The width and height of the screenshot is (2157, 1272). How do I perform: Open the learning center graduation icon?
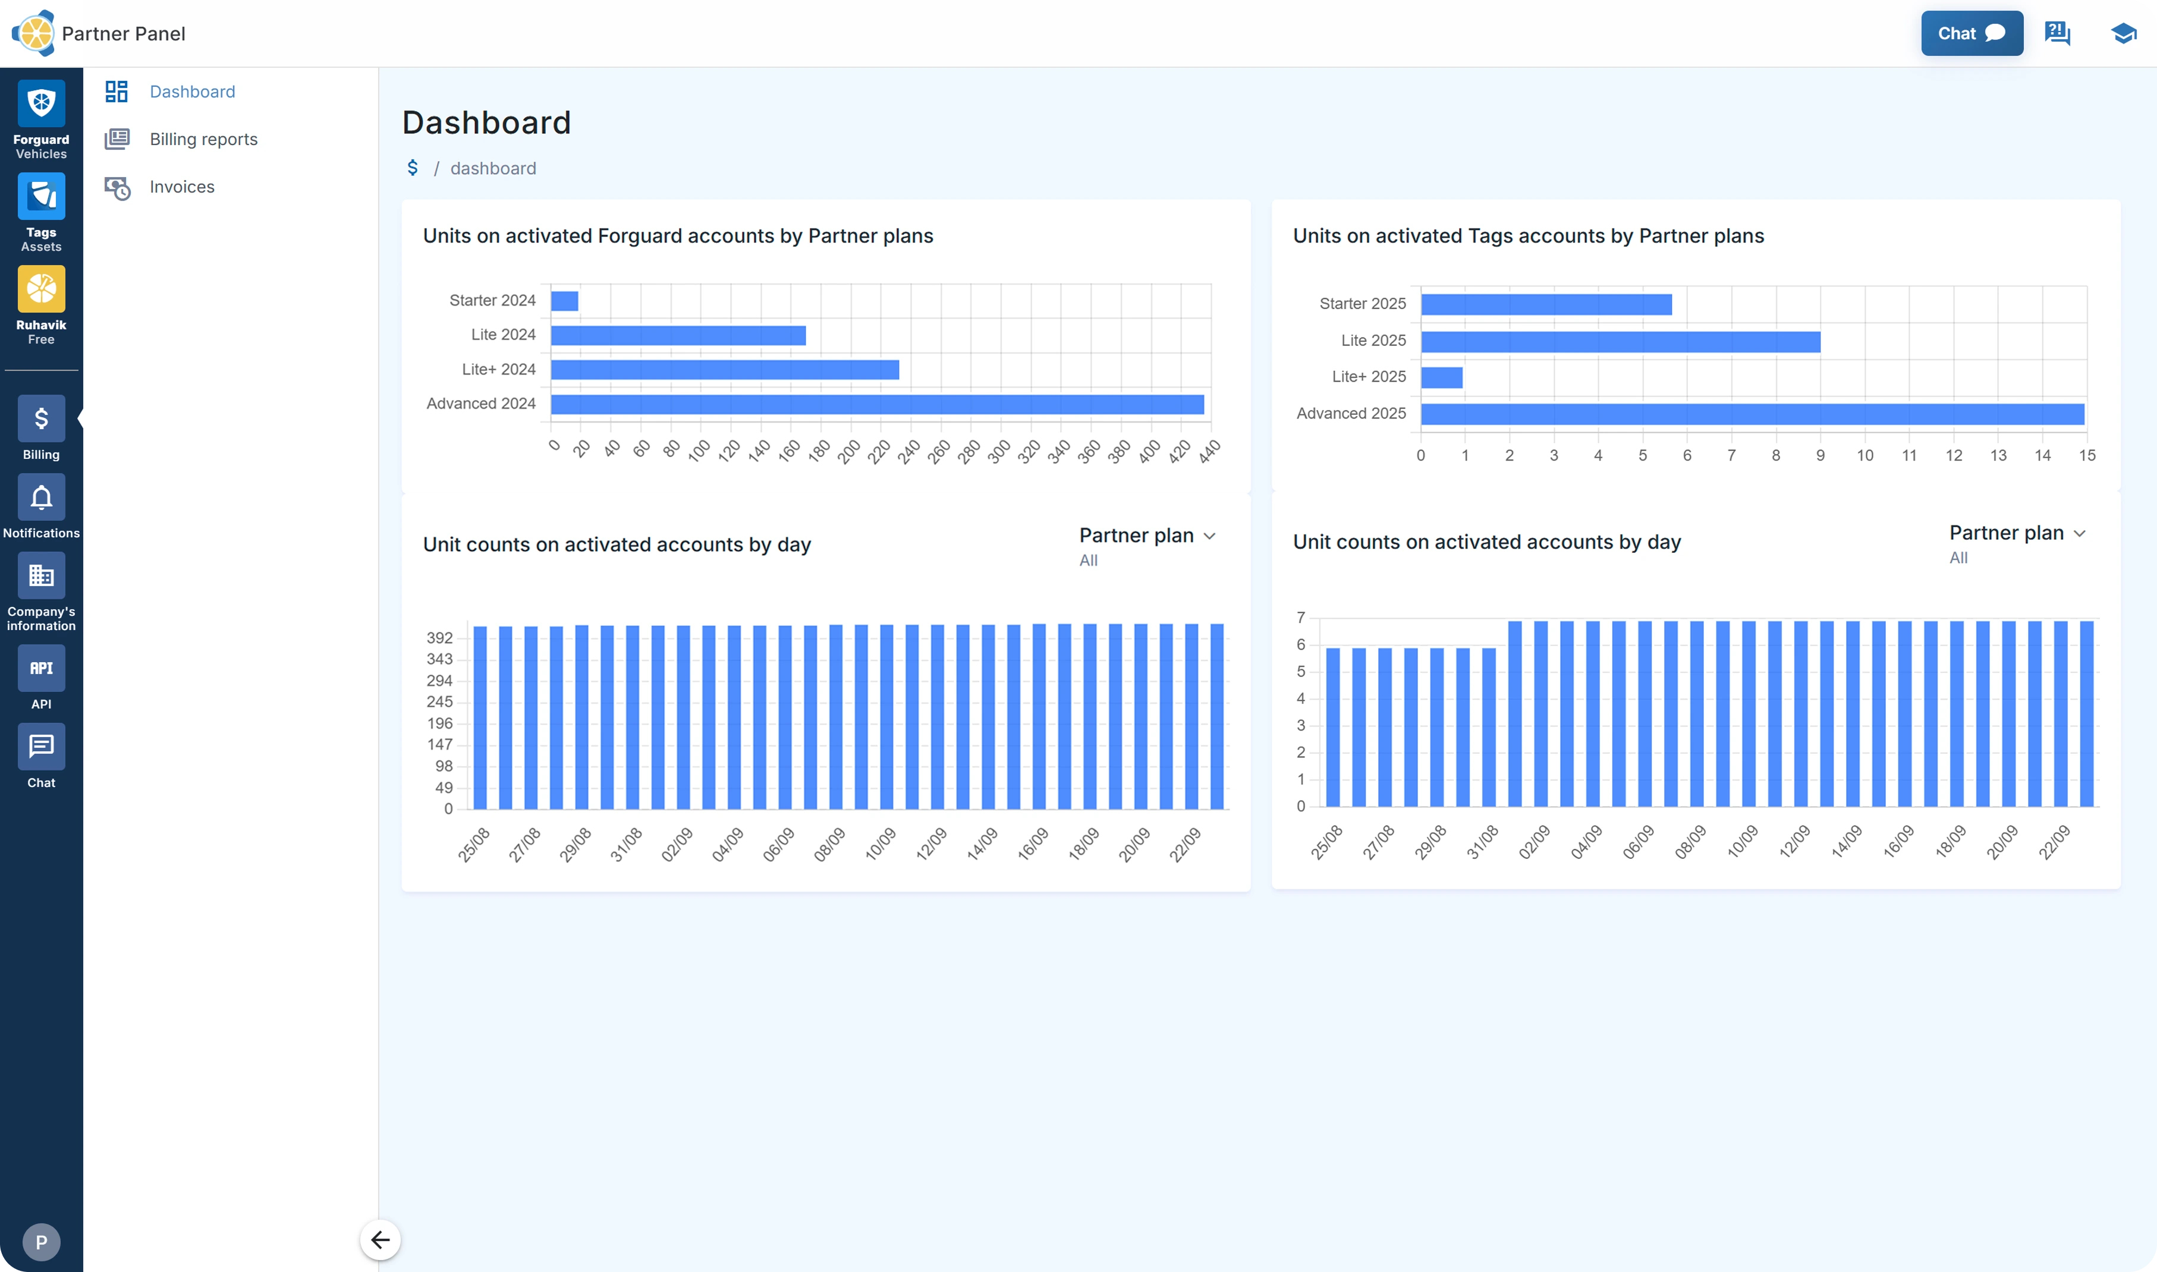click(2124, 33)
